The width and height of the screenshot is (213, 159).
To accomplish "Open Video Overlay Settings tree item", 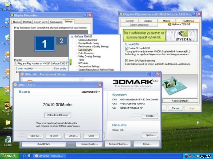I will (x=90, y=56).
